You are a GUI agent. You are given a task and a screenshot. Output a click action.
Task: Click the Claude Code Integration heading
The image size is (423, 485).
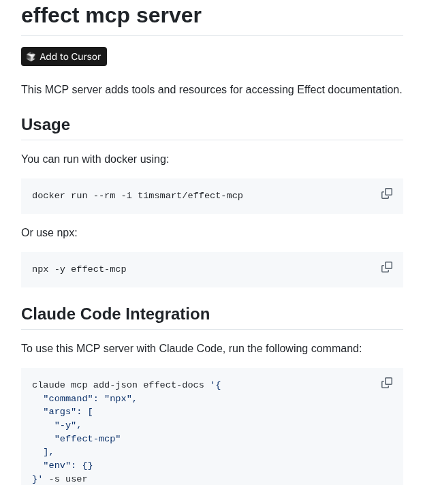(x=115, y=314)
